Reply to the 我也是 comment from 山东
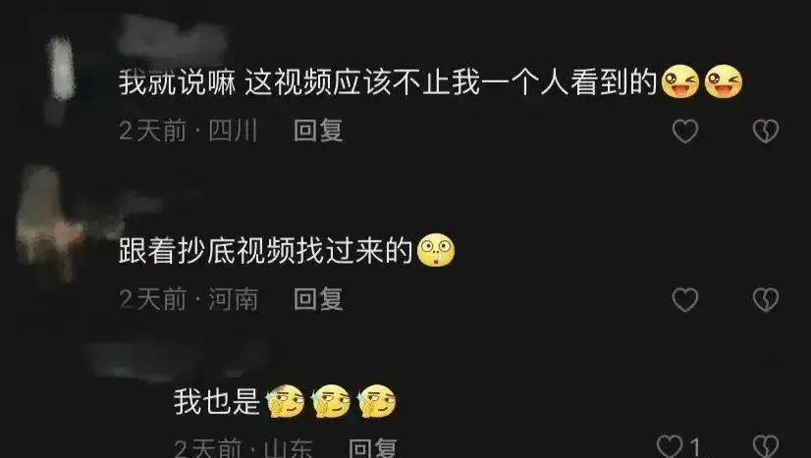The height and width of the screenshot is (458, 811). (x=373, y=447)
